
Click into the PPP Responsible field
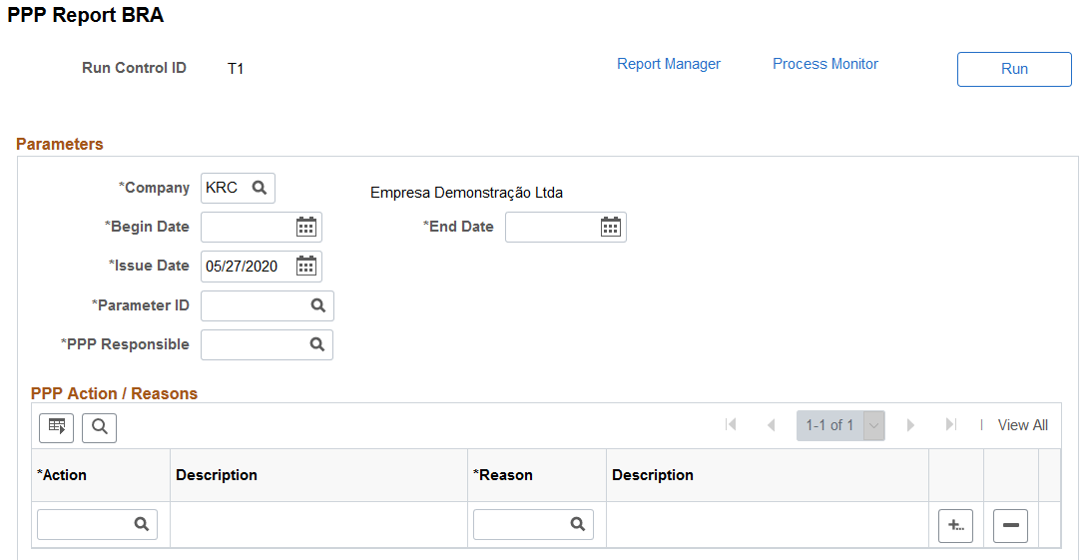[254, 344]
